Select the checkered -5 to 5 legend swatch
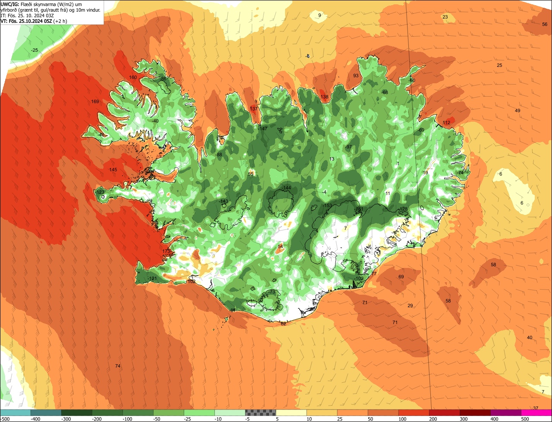This screenshot has width=552, height=422. pos(260,413)
